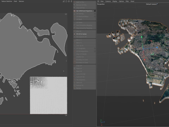Viewport: 169px width, 127px height.
Task: Open the Remap command
Action: (84, 88)
